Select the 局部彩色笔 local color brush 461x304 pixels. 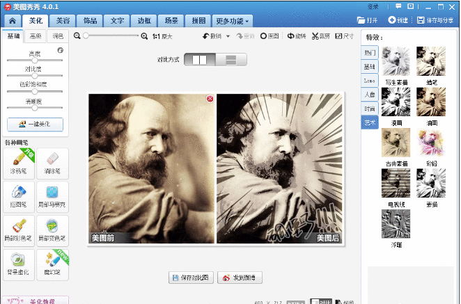[x=19, y=230]
